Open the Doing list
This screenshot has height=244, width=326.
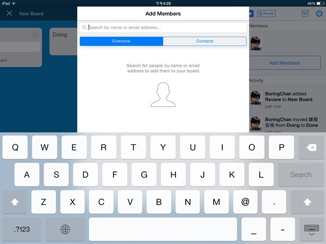click(x=63, y=41)
